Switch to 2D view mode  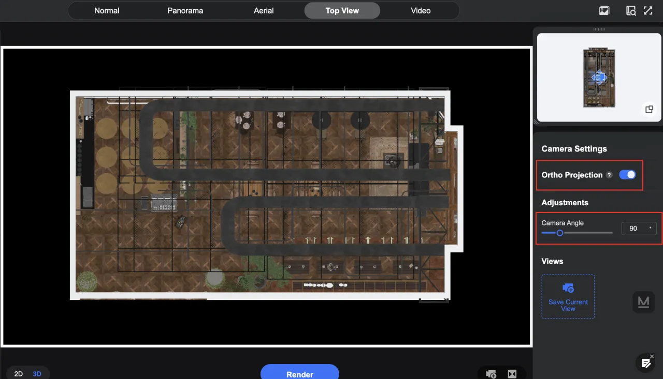pyautogui.click(x=19, y=374)
